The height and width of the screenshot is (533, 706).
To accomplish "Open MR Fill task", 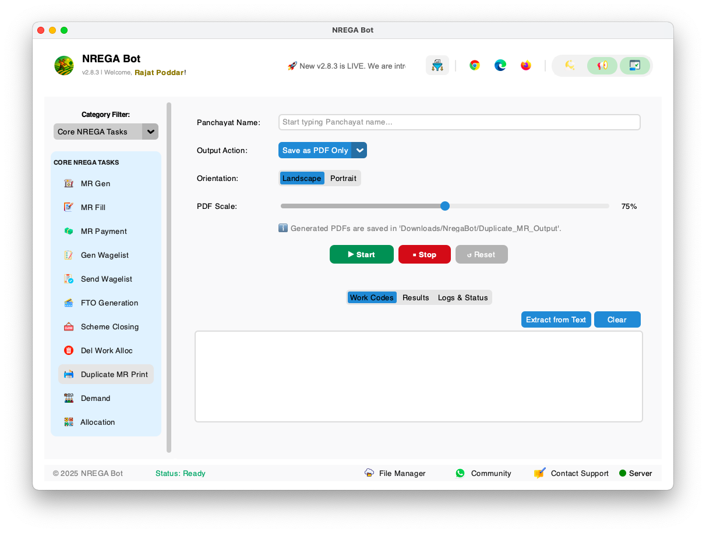I will click(x=106, y=207).
